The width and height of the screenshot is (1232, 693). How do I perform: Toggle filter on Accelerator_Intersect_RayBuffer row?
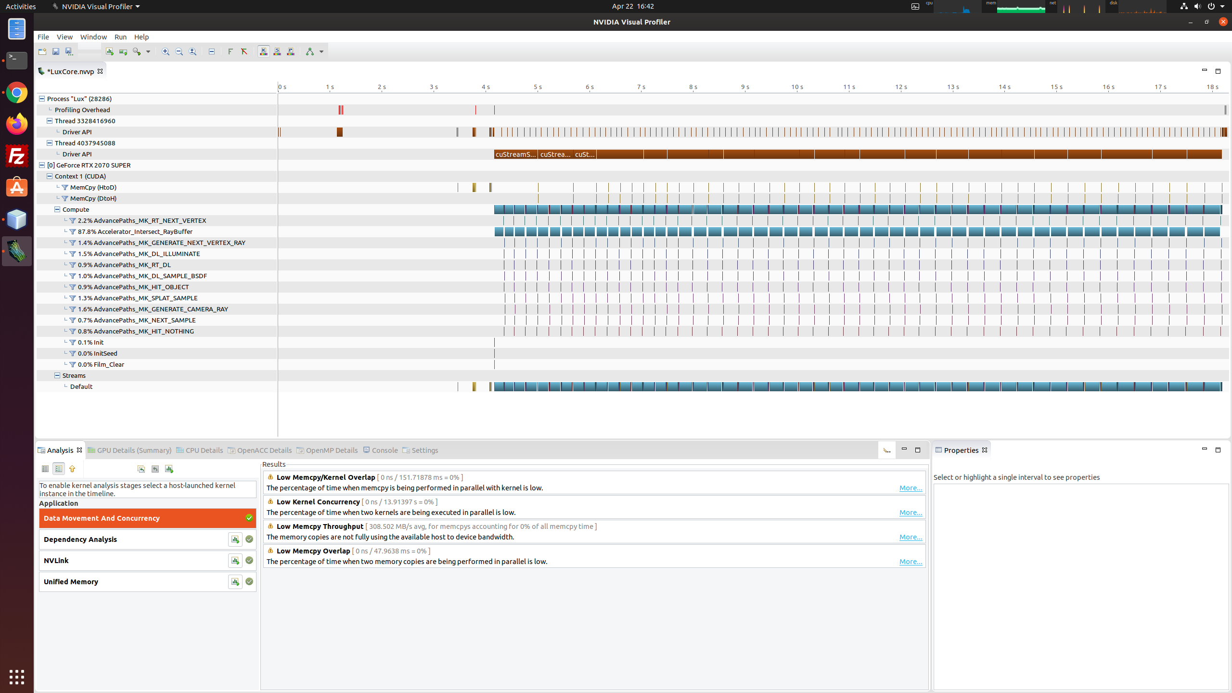coord(73,231)
